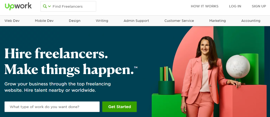
Task: Browse the Writing category
Action: point(102,21)
